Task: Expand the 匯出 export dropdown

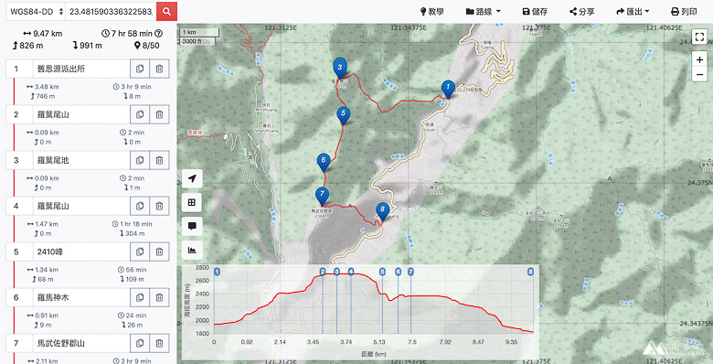Action: pyautogui.click(x=633, y=11)
